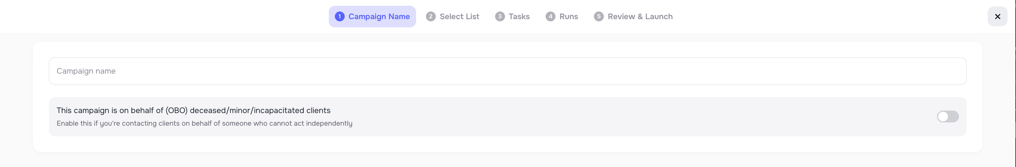
Task: Select the highlighted Campaign Name step badge
Action: pos(372,16)
